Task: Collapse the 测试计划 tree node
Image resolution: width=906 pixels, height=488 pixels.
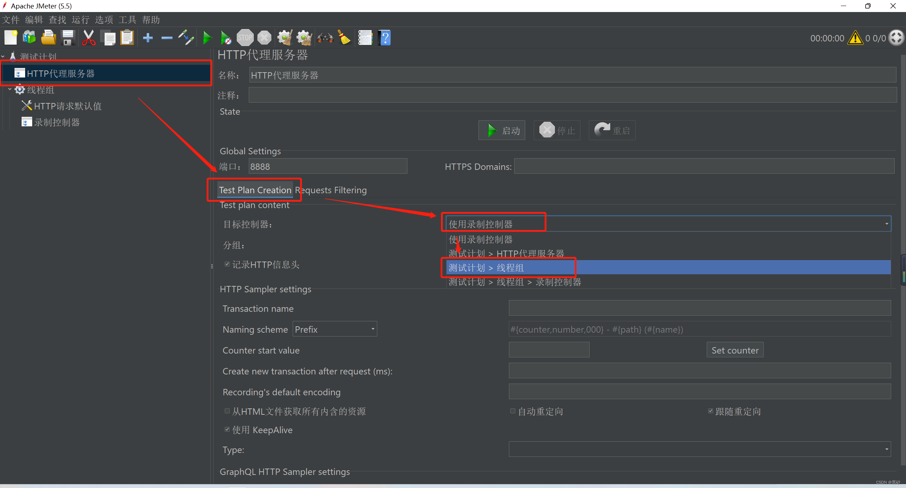Action: click(x=3, y=56)
